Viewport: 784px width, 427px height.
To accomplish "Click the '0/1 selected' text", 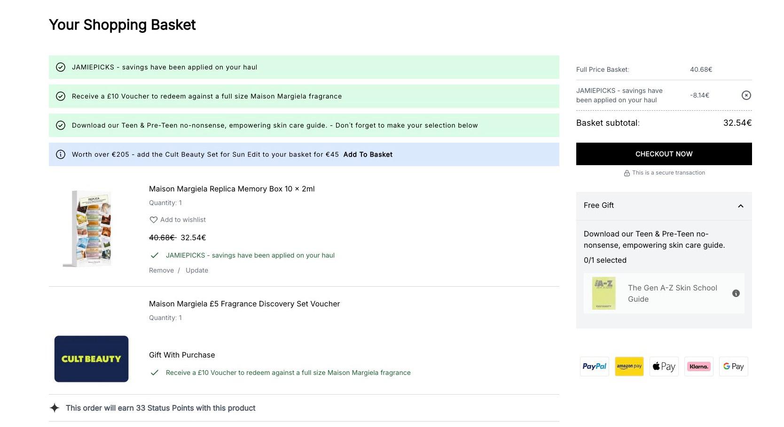I will [x=605, y=260].
